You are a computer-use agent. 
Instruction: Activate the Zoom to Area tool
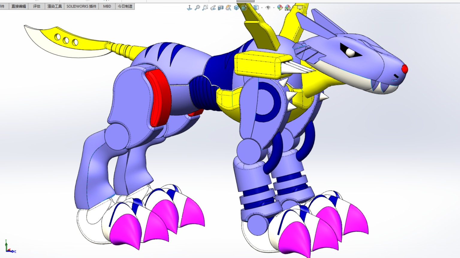click(x=205, y=8)
